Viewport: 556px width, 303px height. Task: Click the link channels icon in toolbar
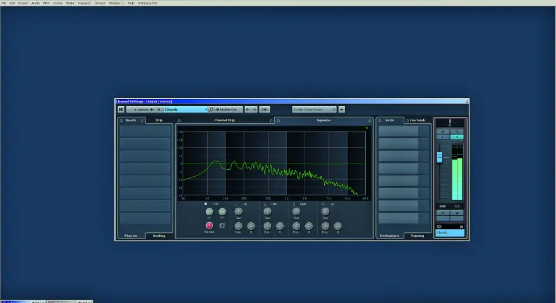point(265,109)
